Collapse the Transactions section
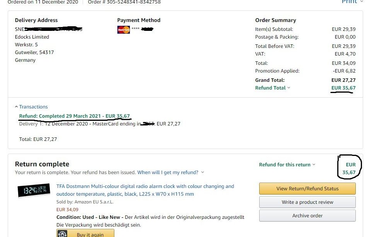The height and width of the screenshot is (237, 367). click(31, 107)
